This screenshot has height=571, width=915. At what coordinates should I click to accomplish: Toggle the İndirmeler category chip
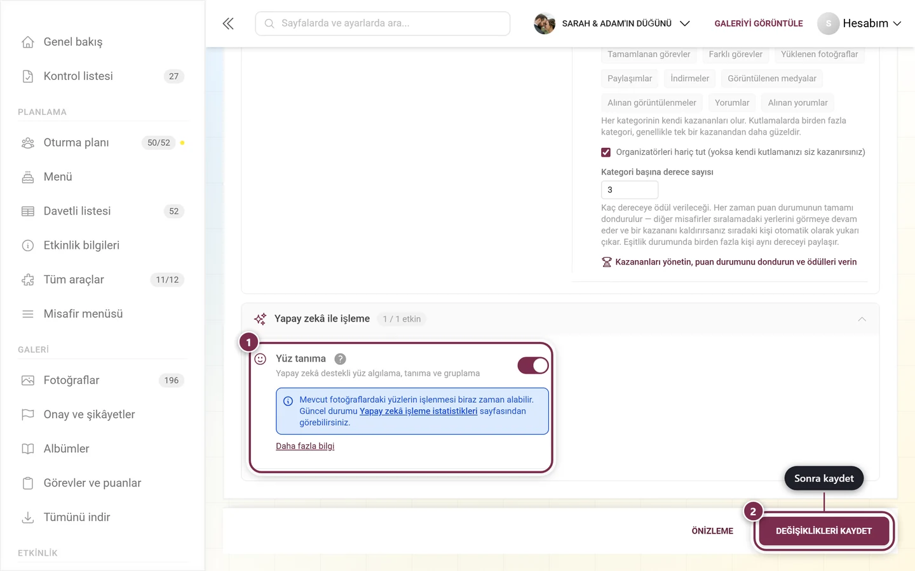tap(689, 79)
